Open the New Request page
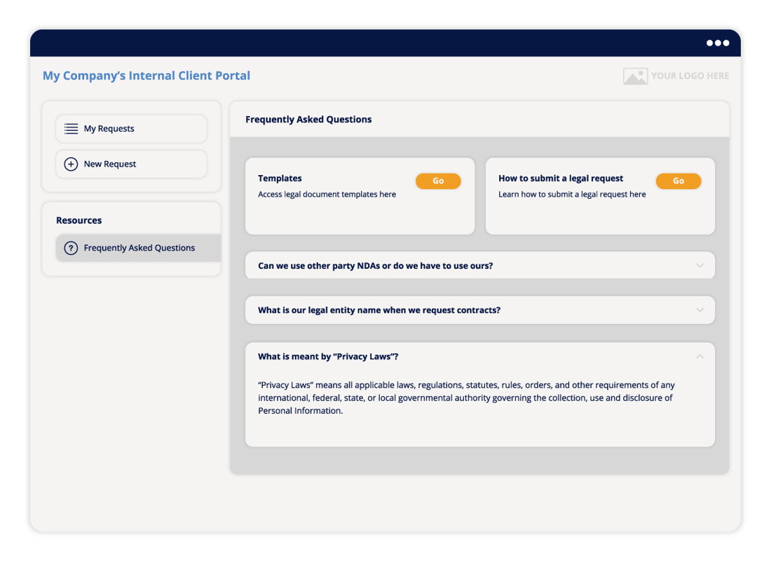The image size is (771, 567). (110, 164)
